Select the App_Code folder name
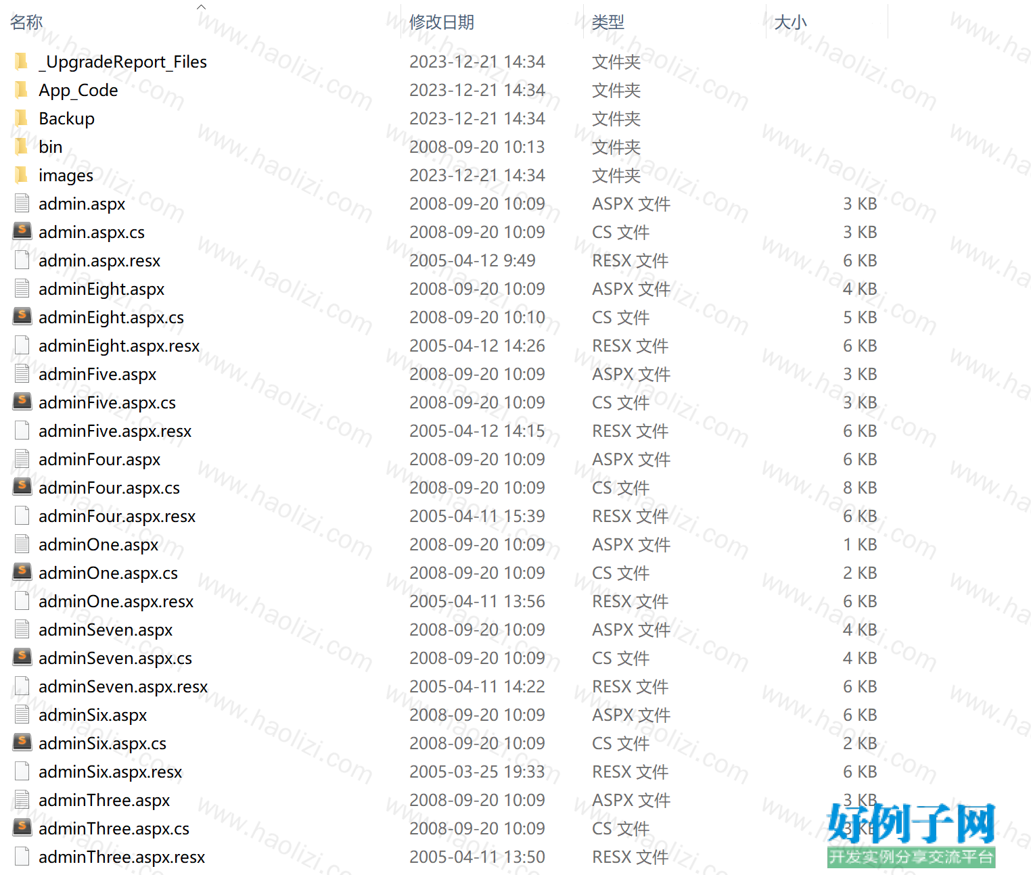1031x875 pixels. tap(78, 90)
